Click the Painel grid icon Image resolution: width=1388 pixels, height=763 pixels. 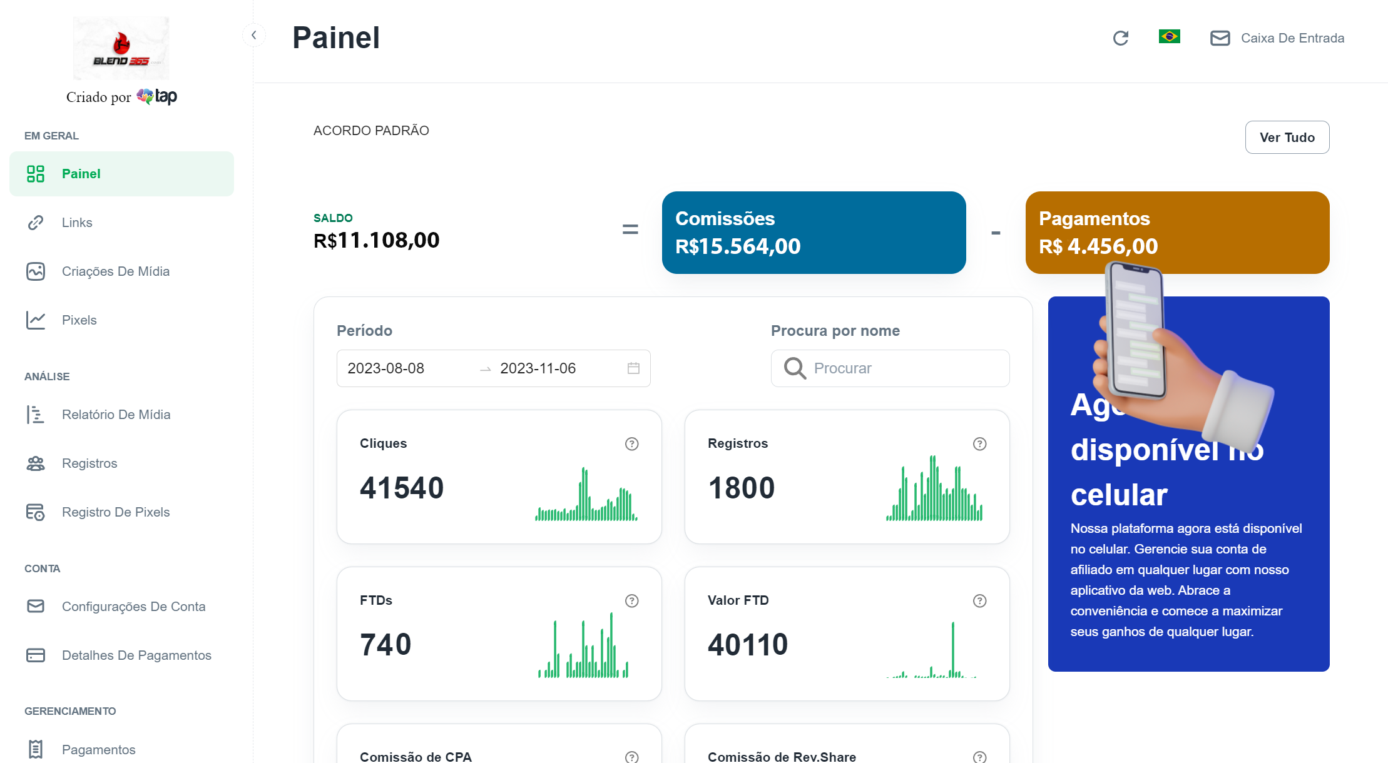click(36, 174)
